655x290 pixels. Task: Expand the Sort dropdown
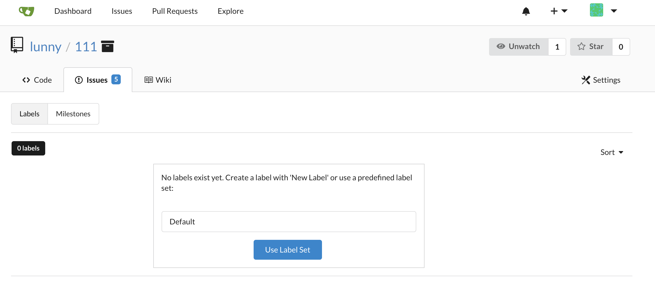pyautogui.click(x=612, y=152)
